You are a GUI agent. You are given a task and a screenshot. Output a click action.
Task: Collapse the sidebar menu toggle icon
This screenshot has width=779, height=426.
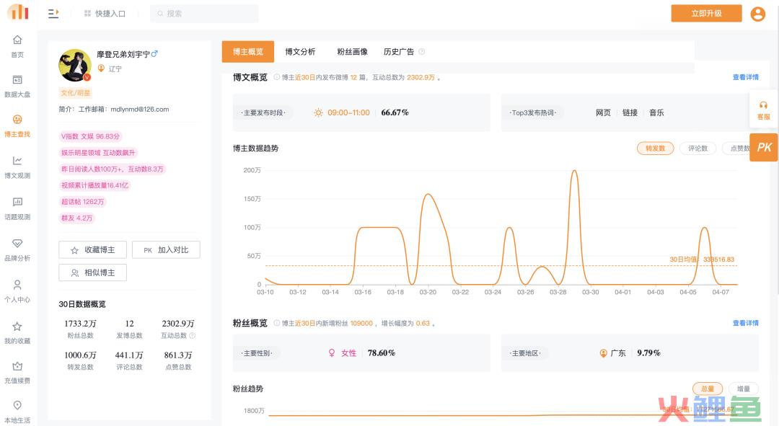[53, 14]
